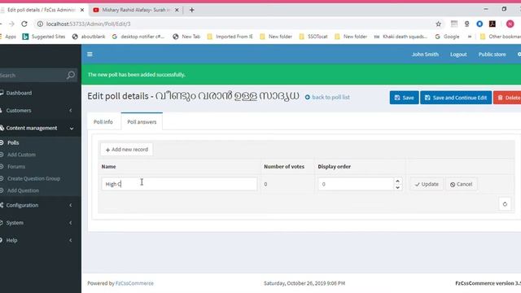Open Suggested Sites bookmark
521x293 pixels.
[x=43, y=37]
